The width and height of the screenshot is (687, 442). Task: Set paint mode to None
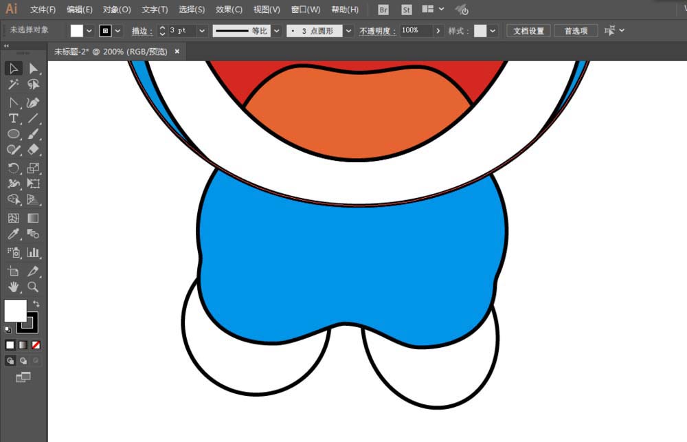(x=36, y=345)
